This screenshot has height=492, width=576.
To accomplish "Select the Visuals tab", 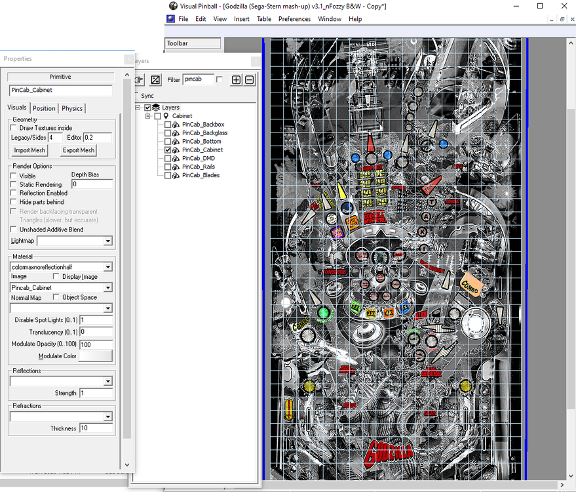I will pos(17,108).
